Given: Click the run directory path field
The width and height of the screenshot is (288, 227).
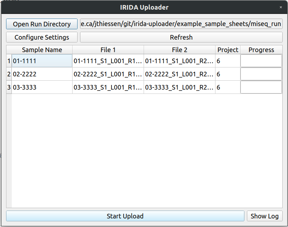Looking at the screenshot, I should click(x=181, y=24).
